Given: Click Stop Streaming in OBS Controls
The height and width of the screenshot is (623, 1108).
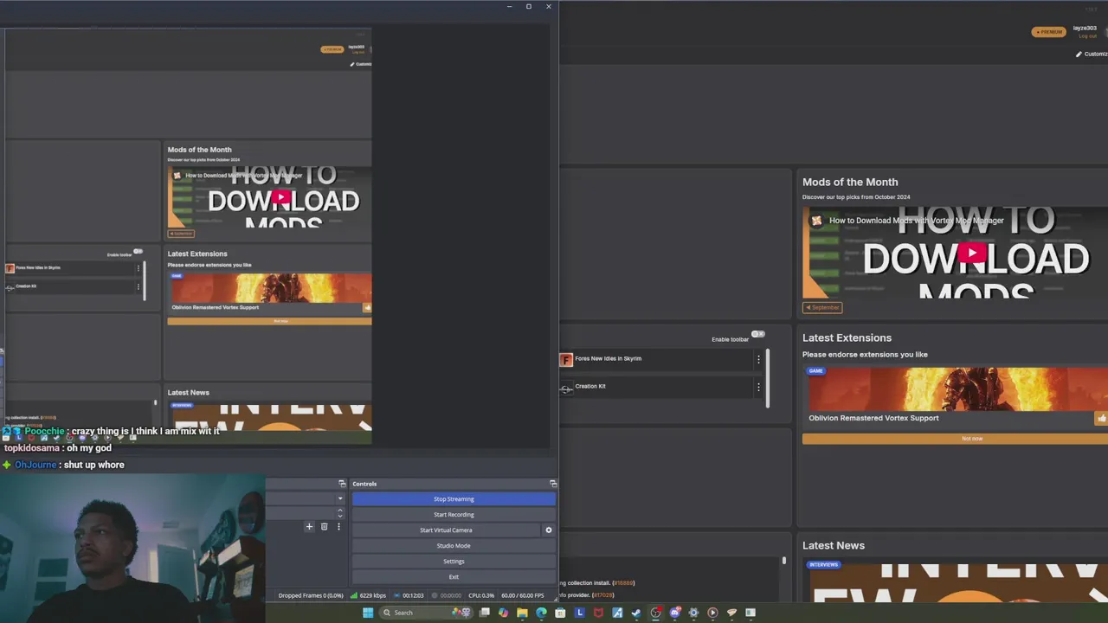Looking at the screenshot, I should coord(454,499).
